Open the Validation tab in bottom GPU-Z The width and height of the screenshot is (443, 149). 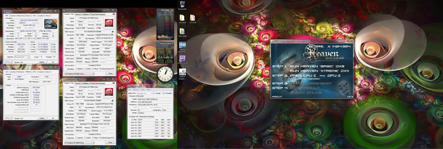86,83
